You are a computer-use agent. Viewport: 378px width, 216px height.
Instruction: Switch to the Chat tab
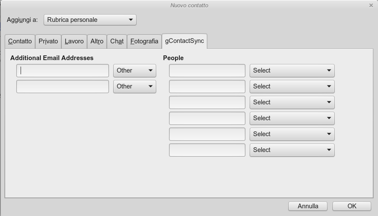pyautogui.click(x=117, y=42)
